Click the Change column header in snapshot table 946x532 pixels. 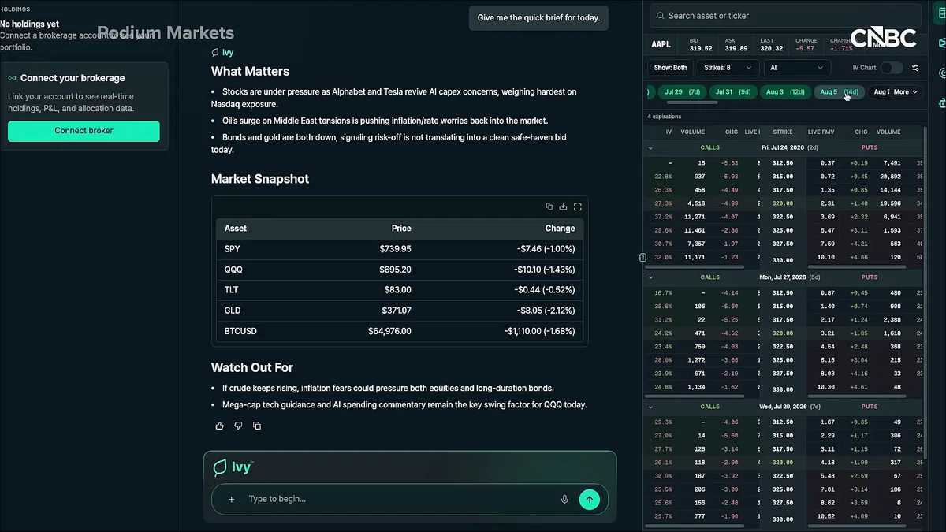(x=560, y=229)
